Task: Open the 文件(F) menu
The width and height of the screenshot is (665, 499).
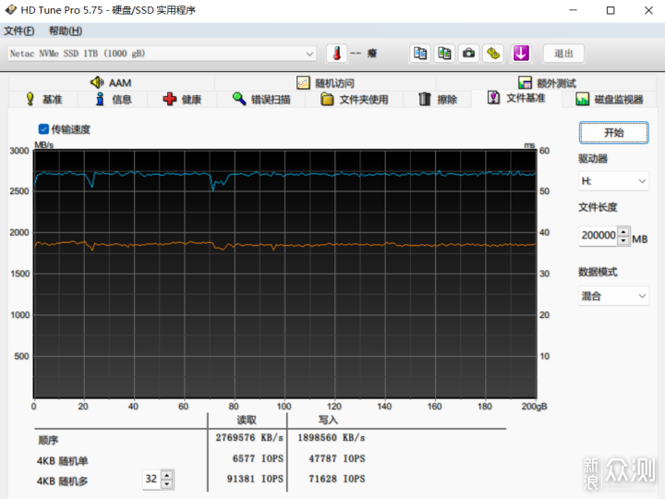Action: tap(19, 30)
